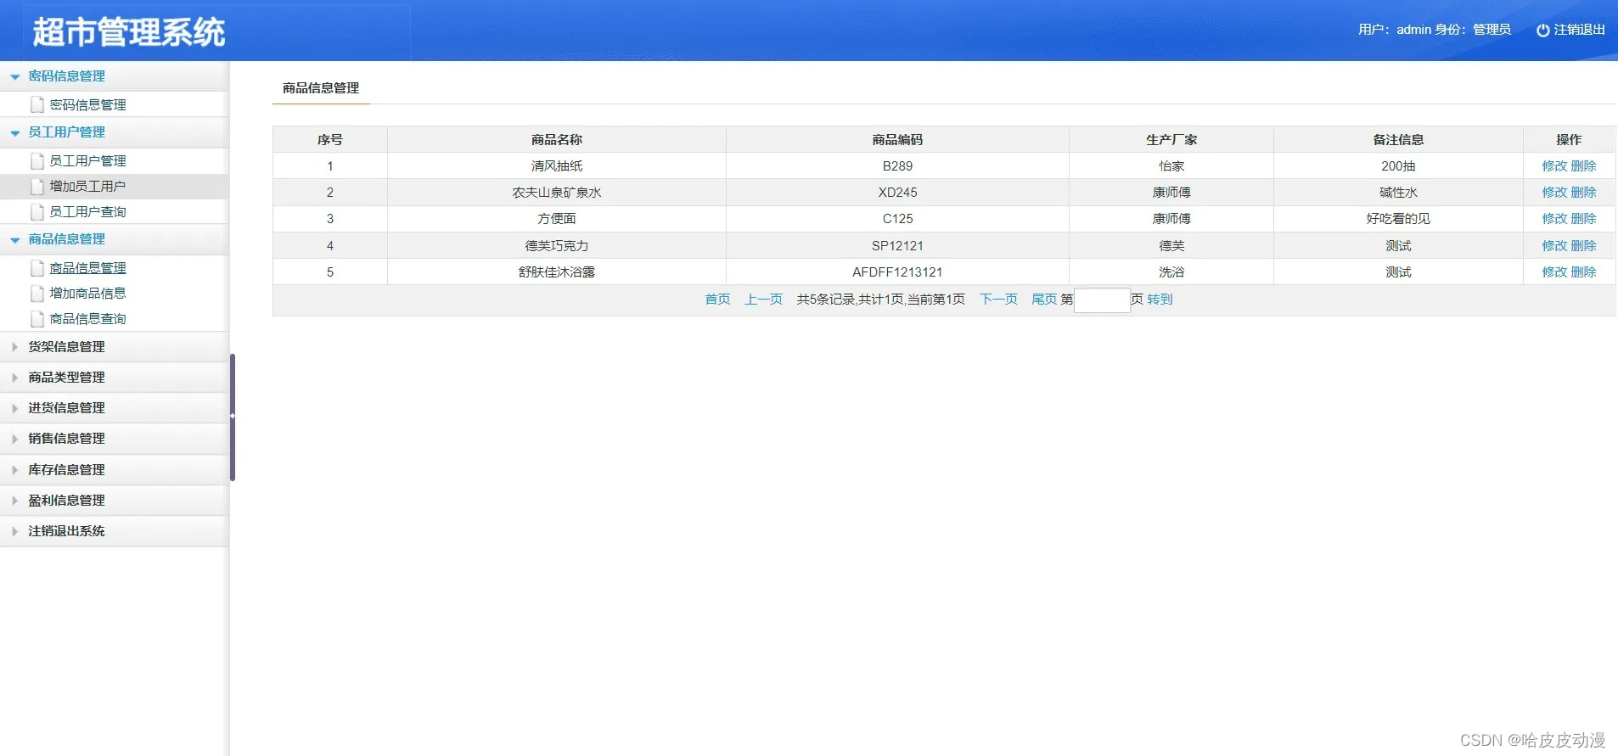The image size is (1618, 756).
Task: Click the 生产厂家 column header
Action: [x=1171, y=139]
